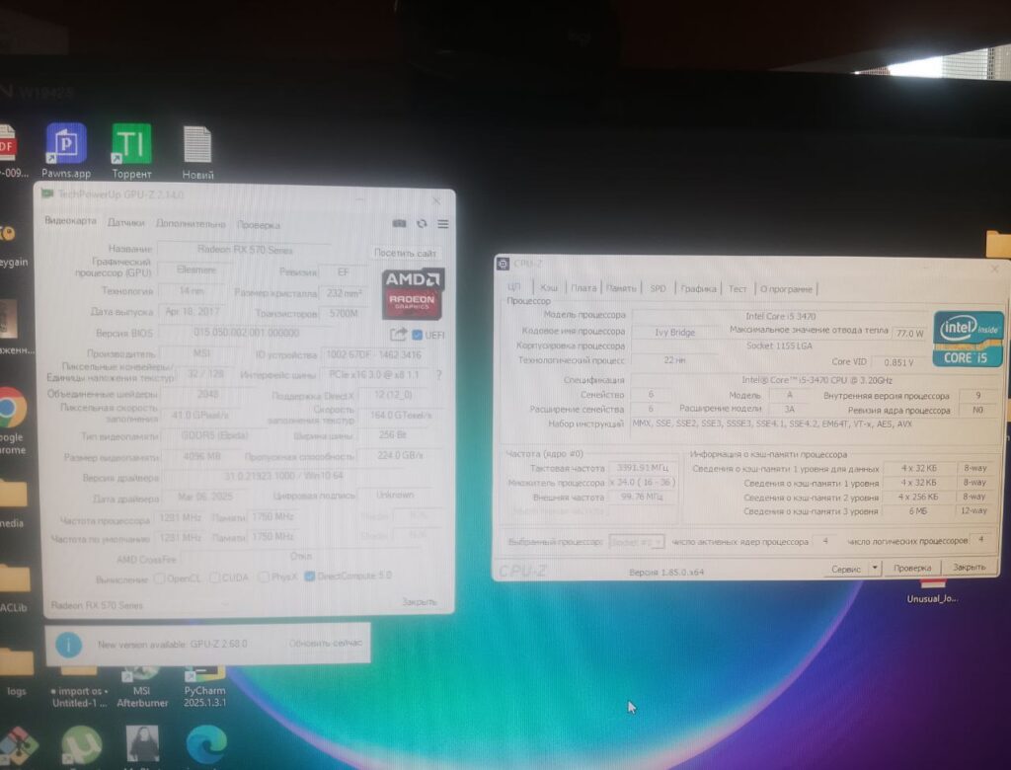1011x770 pixels.
Task: Switch to Память tab in CPU-Z
Action: point(622,288)
